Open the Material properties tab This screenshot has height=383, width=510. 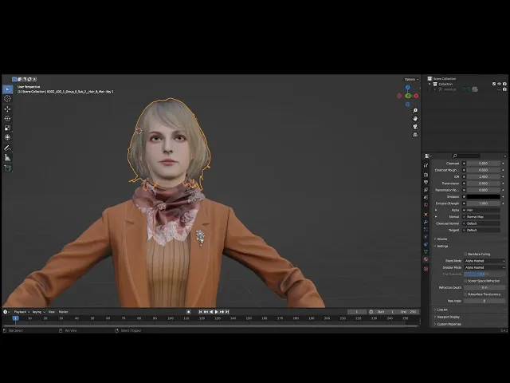tap(426, 259)
